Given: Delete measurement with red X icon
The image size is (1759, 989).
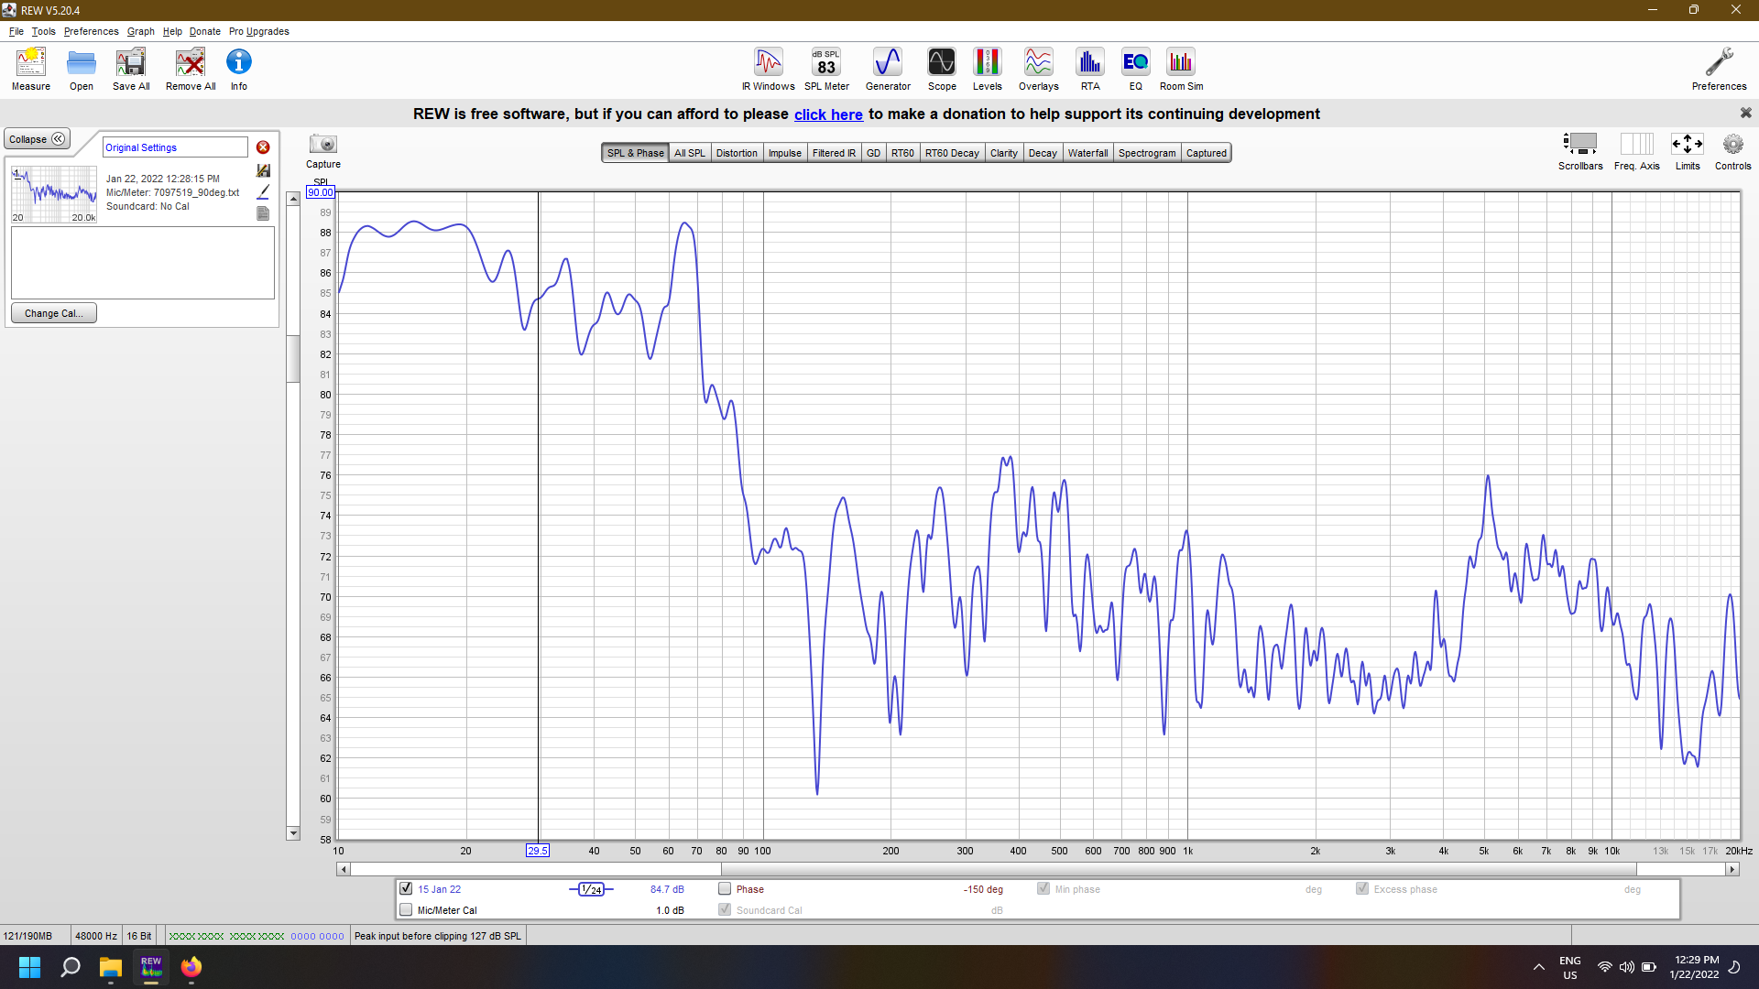Looking at the screenshot, I should point(263,147).
